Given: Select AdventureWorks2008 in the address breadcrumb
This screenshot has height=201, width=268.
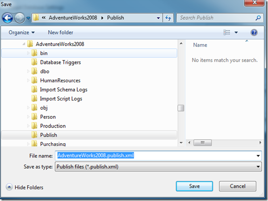Looking at the screenshot, I should point(73,17).
